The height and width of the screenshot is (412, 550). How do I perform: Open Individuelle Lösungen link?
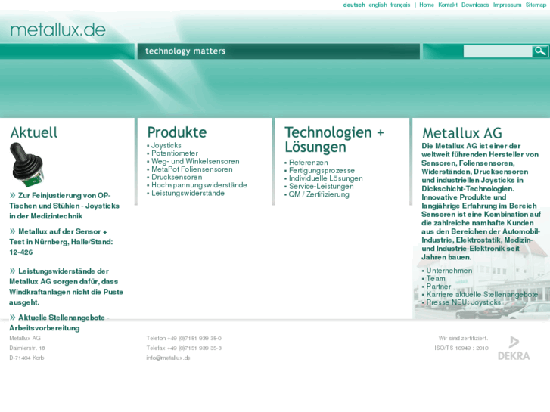pos(326,178)
